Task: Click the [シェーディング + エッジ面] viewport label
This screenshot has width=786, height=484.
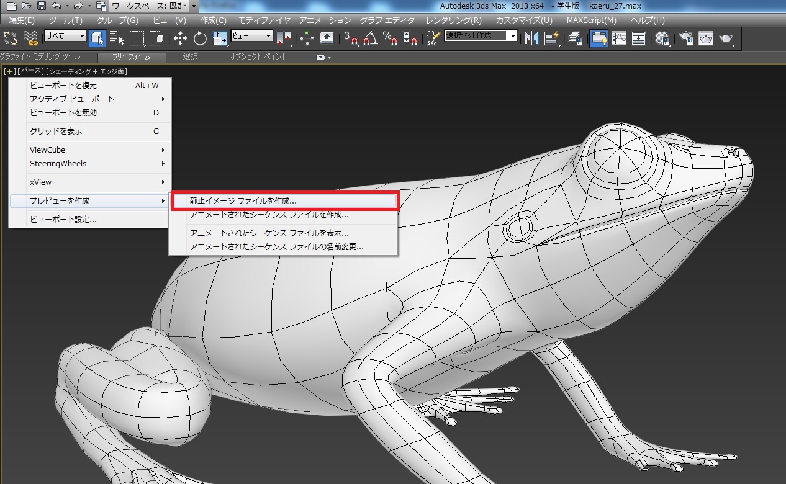Action: (86, 71)
